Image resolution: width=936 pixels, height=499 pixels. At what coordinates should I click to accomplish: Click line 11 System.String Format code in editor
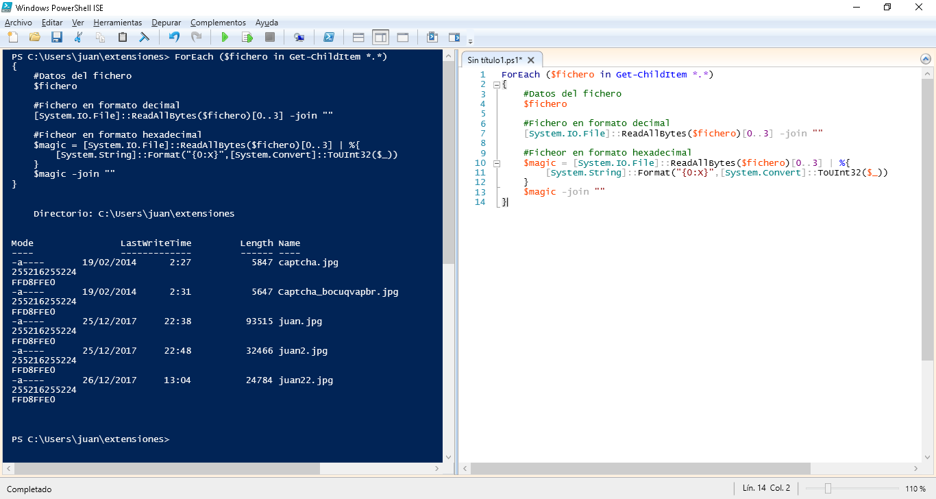point(717,173)
